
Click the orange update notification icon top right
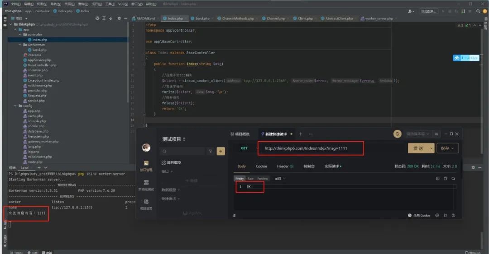coord(485,11)
